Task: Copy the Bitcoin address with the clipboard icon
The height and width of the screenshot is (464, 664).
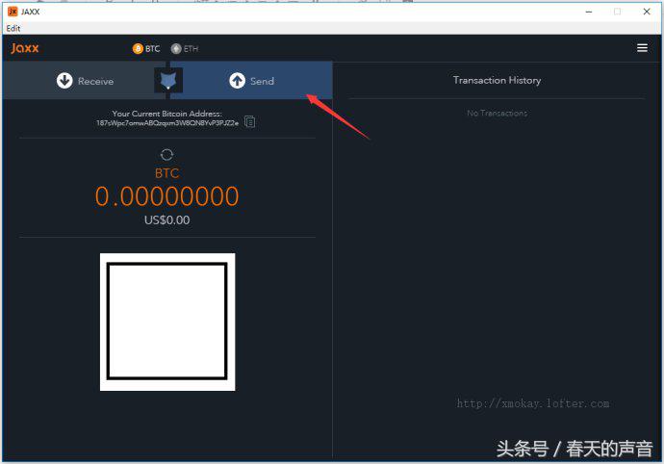Action: [250, 122]
